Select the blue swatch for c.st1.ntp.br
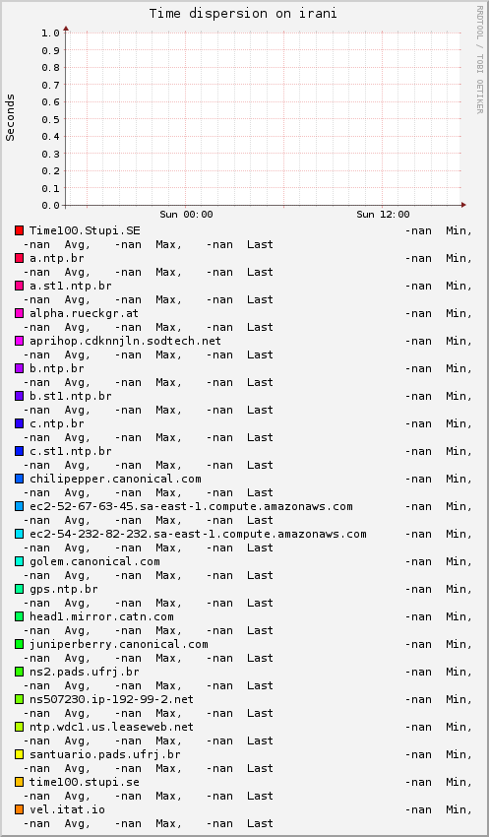The height and width of the screenshot is (837, 489). pyautogui.click(x=20, y=451)
